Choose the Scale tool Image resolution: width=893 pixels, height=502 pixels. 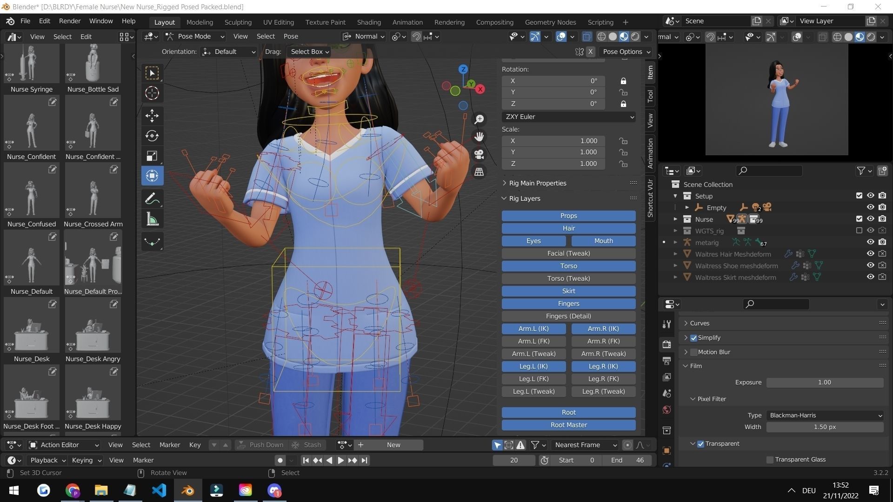point(152,156)
